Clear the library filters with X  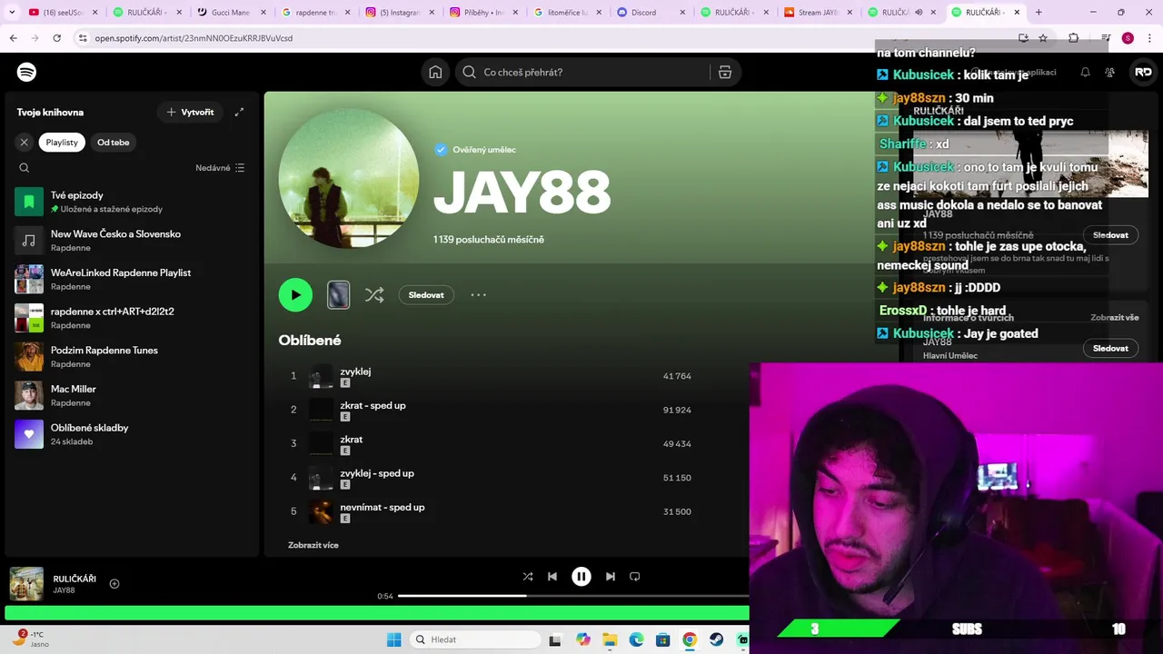tap(25, 142)
